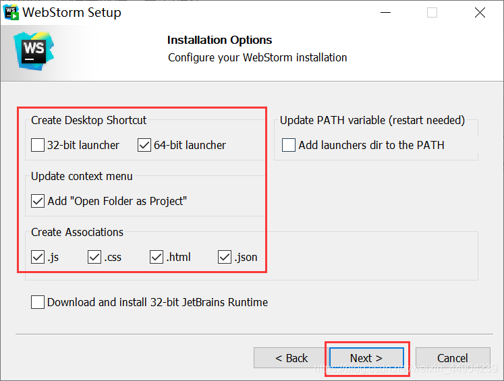
Task: Click the "WebStorm Setup" window title
Action: (72, 13)
